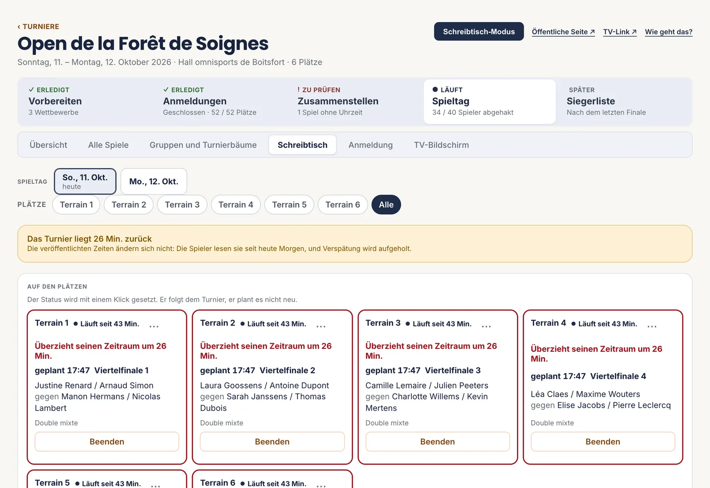Open the three-dot menu for Terrain 2
710x488 pixels.
pyautogui.click(x=321, y=326)
